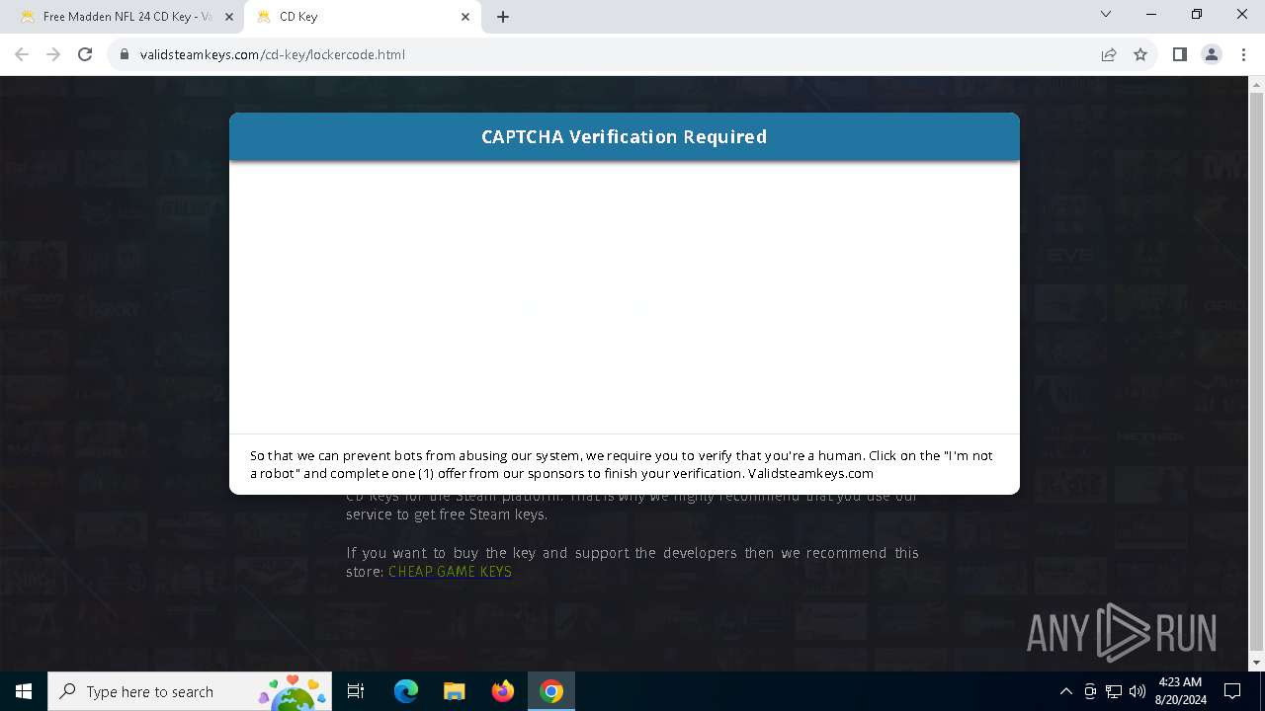Reload the current page
1265x711 pixels.
(85, 54)
